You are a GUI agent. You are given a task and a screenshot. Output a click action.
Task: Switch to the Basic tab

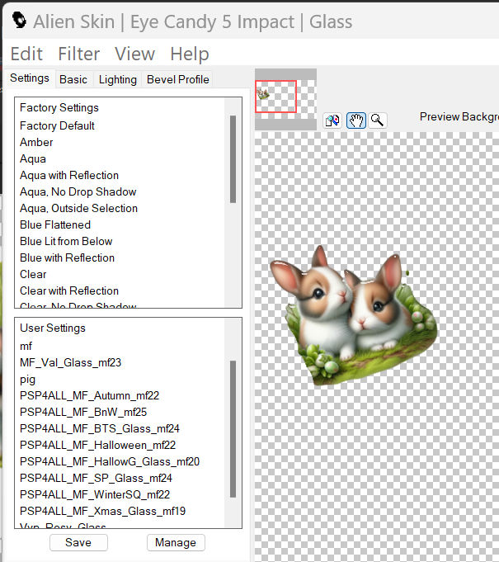coord(73,79)
